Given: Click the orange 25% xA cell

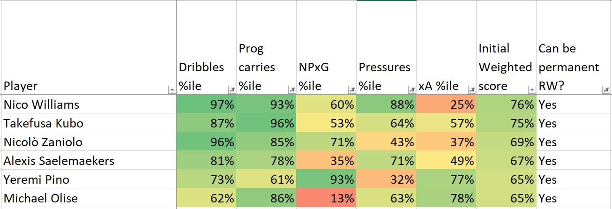Looking at the screenshot, I should point(446,104).
